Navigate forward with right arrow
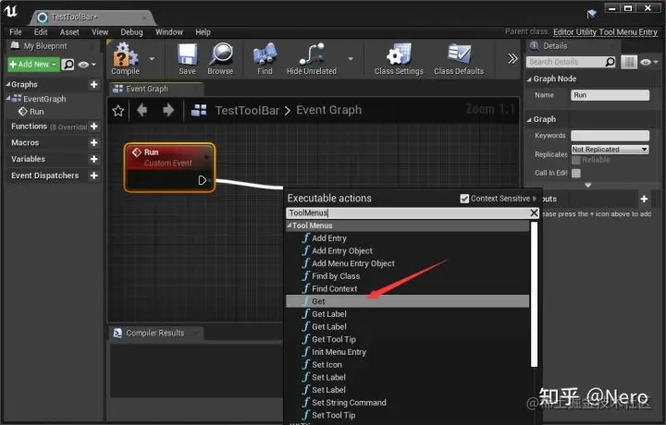 click(x=168, y=110)
